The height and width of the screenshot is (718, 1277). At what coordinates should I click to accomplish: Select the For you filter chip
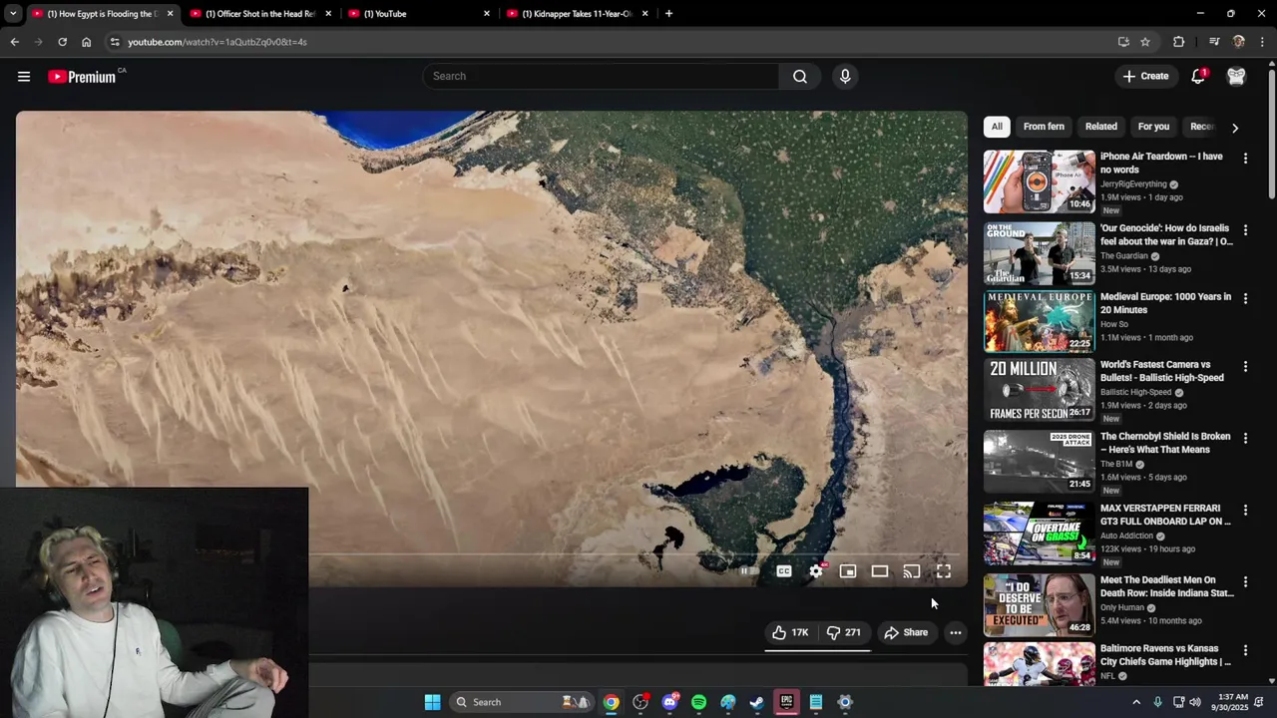click(x=1153, y=127)
